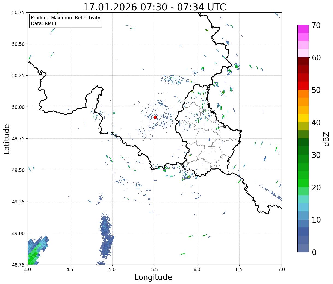Click longitude tick label 4.5
The image size is (333, 284).
tap(70, 269)
